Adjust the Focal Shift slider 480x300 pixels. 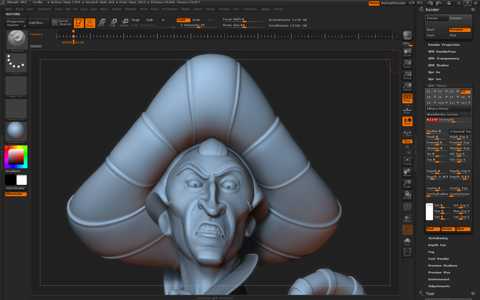[244, 20]
